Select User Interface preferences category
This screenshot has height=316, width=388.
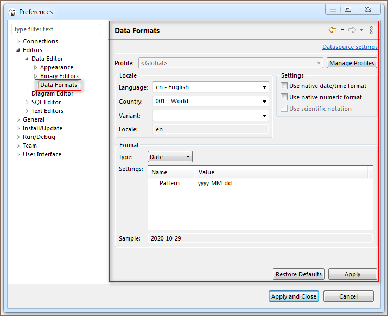pyautogui.click(x=42, y=154)
